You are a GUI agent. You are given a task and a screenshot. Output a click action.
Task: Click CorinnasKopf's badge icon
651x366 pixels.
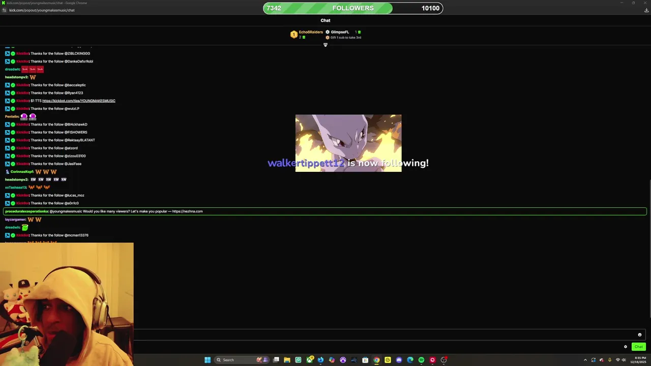tap(7, 172)
